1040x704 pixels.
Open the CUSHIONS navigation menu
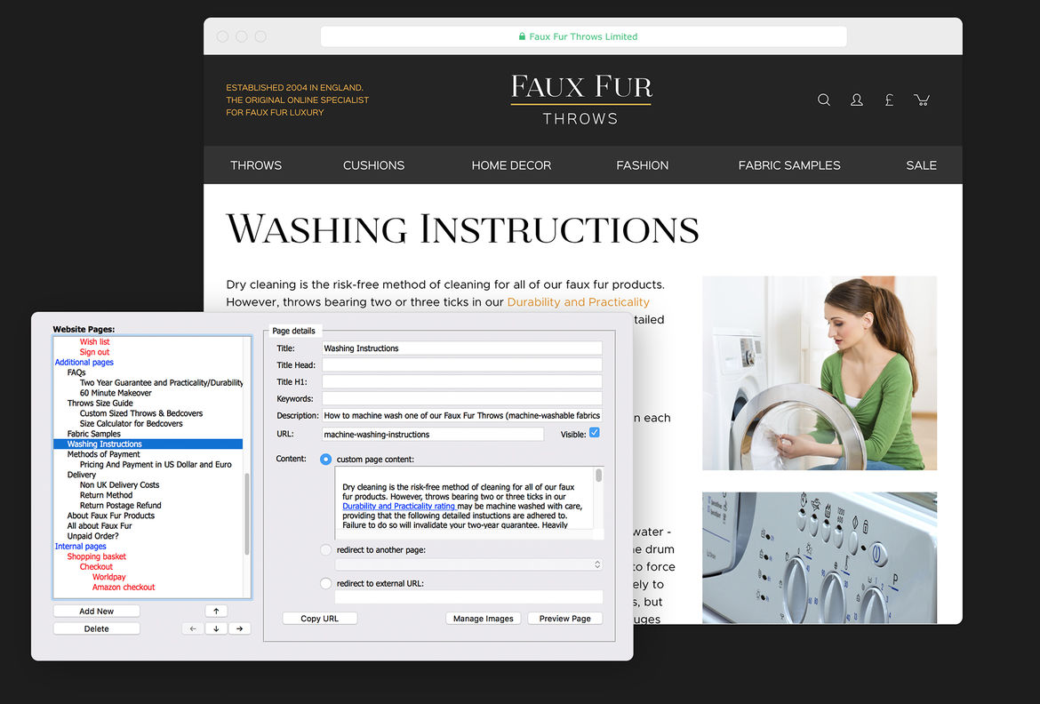373,165
